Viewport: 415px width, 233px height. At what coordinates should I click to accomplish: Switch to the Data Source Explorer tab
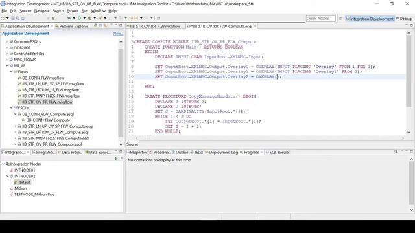coord(98,153)
